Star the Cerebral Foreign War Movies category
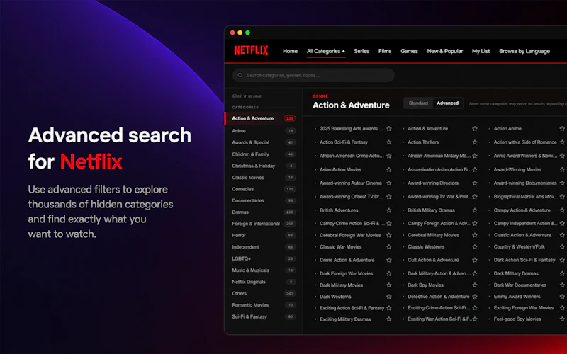The image size is (567, 354). pos(388,235)
